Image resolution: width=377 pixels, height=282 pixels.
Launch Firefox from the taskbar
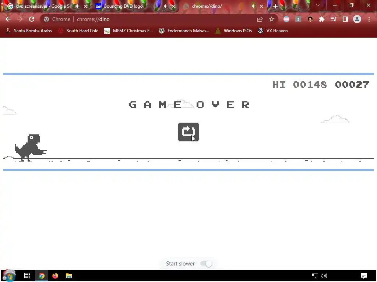tap(55, 276)
